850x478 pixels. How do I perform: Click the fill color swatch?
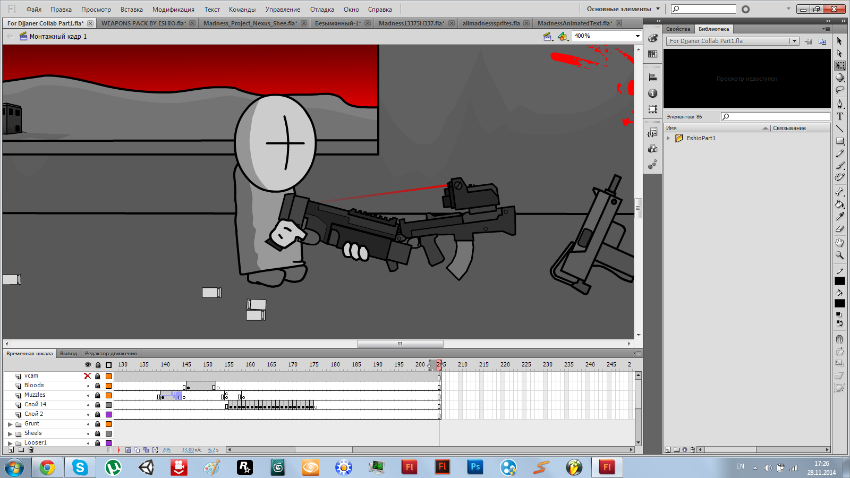840,303
